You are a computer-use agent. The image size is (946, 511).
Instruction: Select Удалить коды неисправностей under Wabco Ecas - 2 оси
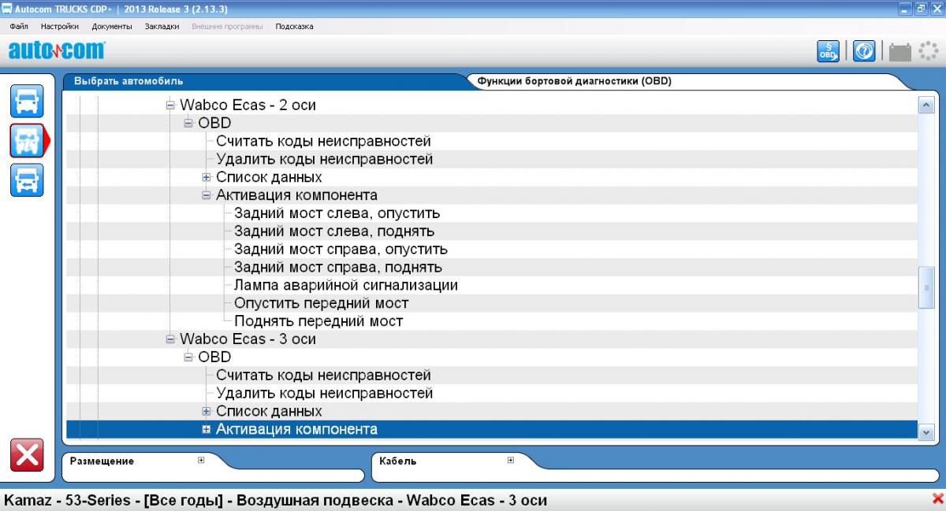[x=324, y=159]
